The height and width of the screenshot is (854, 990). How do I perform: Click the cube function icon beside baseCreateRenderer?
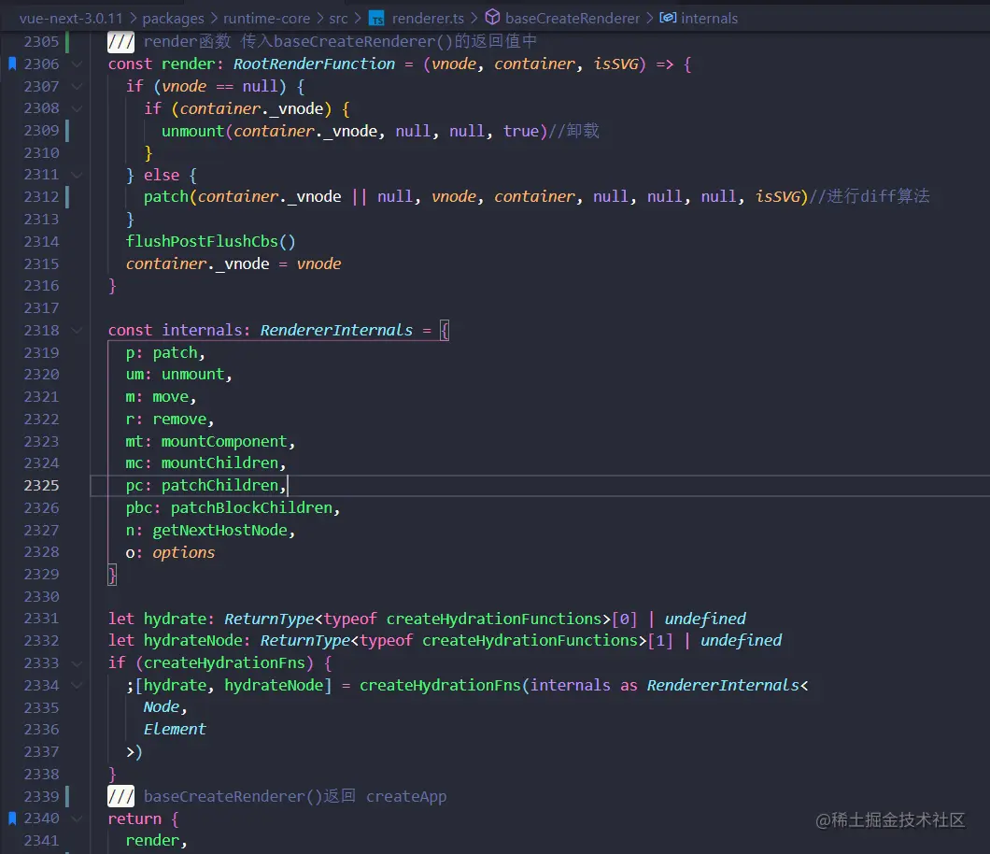tap(492, 18)
